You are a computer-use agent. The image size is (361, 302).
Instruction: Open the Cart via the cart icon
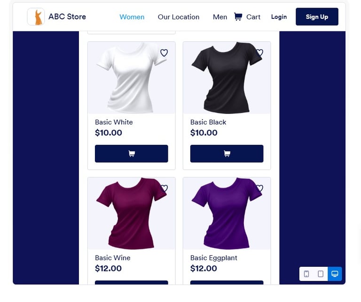coord(238,17)
